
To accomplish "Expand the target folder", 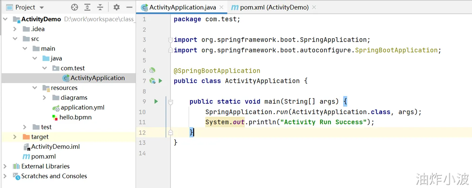I will pyautogui.click(x=15, y=137).
